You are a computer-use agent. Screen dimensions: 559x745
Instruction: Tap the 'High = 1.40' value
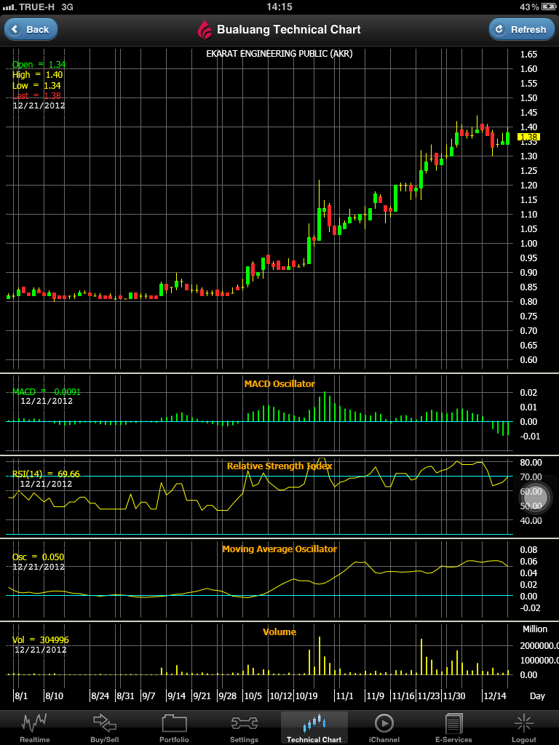[x=38, y=75]
